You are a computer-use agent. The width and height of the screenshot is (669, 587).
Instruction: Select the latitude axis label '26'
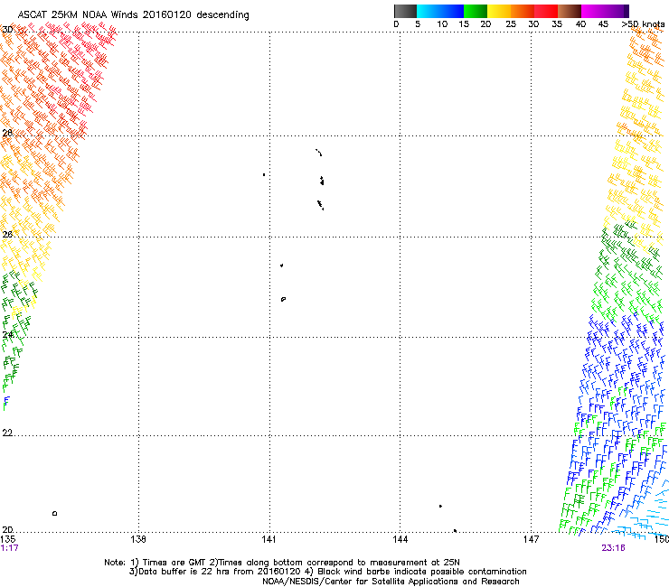pyautogui.click(x=7, y=234)
